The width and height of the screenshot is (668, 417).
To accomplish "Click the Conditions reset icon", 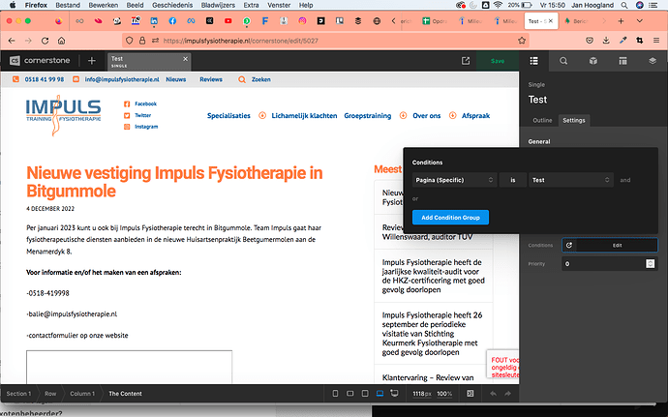I will [568, 246].
